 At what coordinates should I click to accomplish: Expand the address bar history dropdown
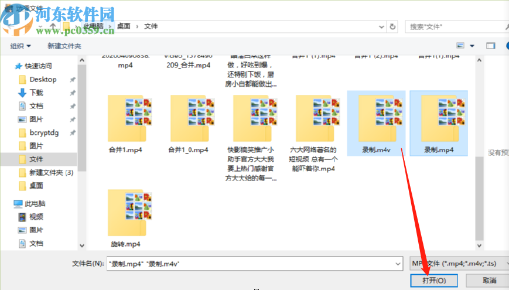(x=381, y=26)
